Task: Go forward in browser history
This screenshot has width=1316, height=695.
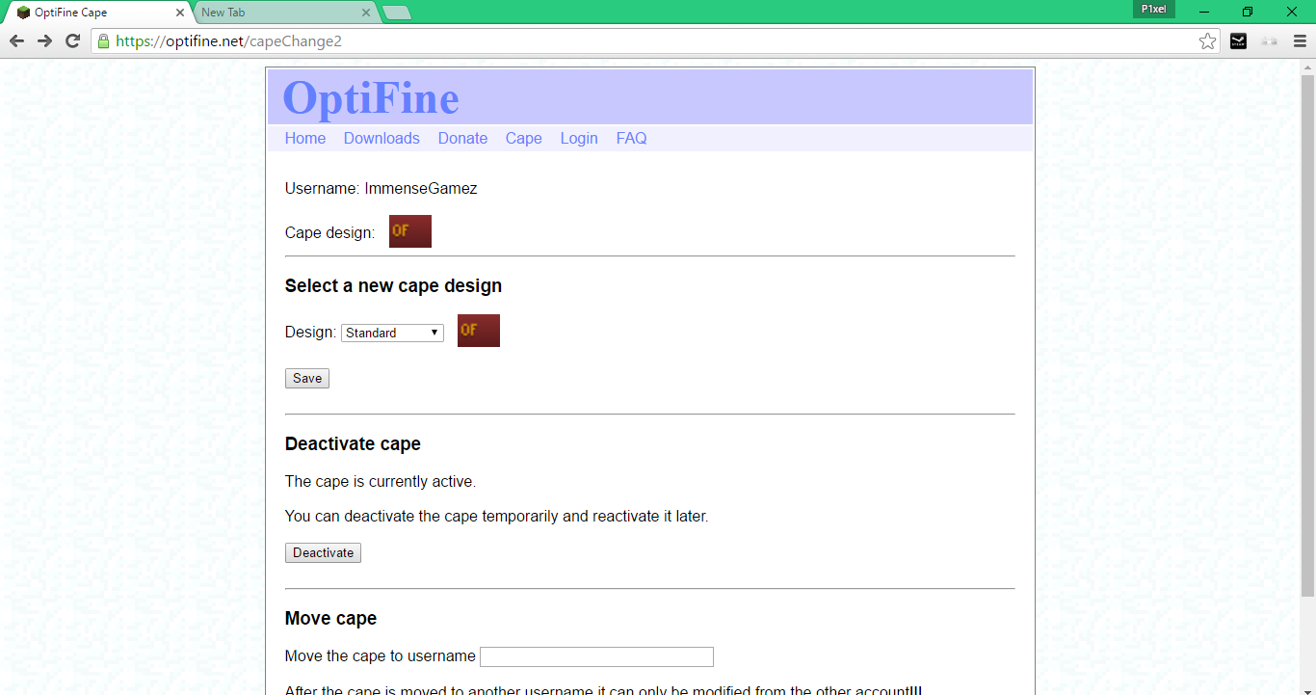Action: (x=44, y=40)
